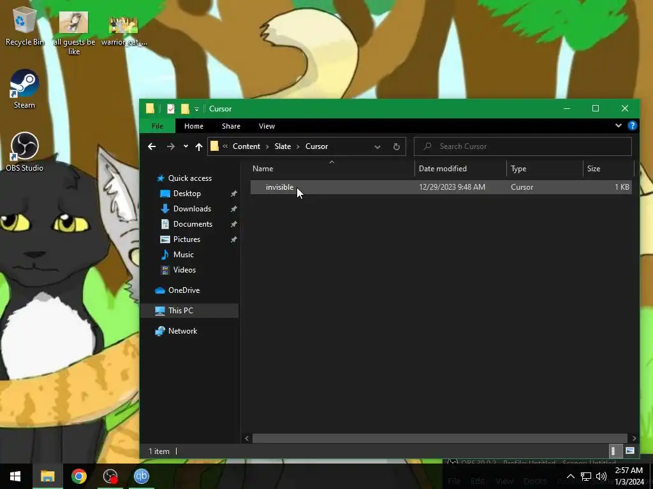
Task: Show hidden system tray icons
Action: coord(571,476)
